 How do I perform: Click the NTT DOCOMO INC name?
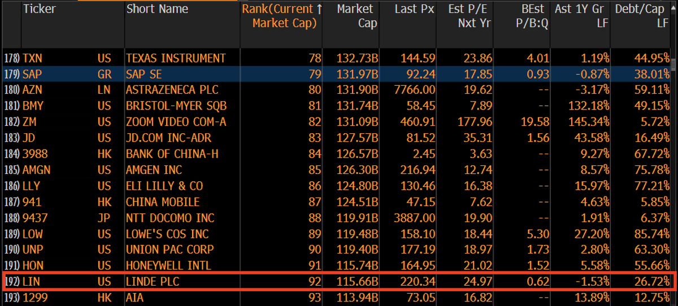[169, 218]
